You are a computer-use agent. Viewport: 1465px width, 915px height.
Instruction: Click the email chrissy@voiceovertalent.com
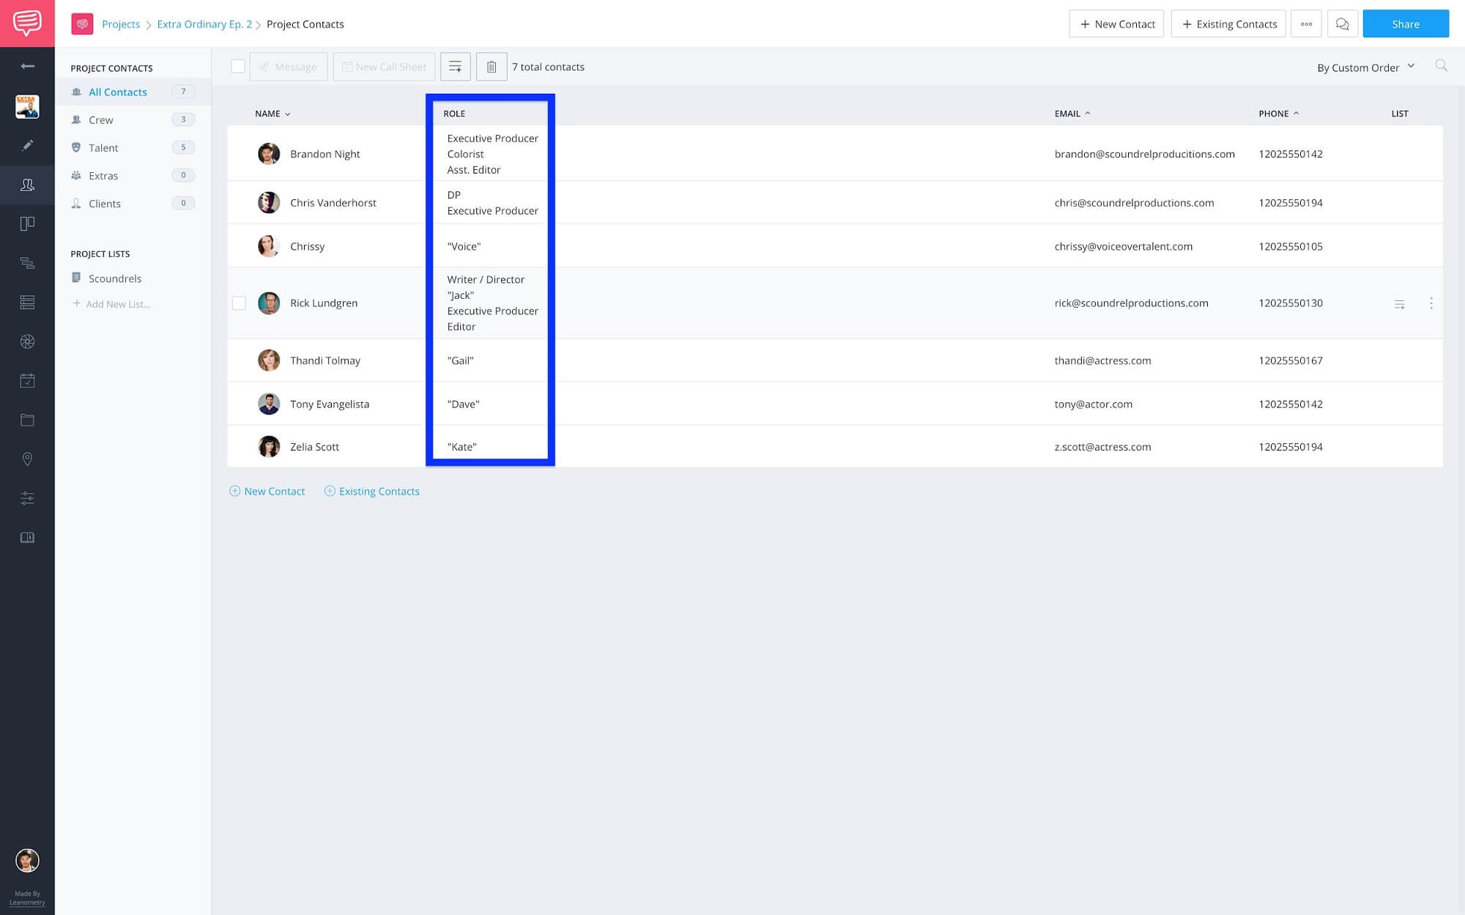pos(1123,246)
